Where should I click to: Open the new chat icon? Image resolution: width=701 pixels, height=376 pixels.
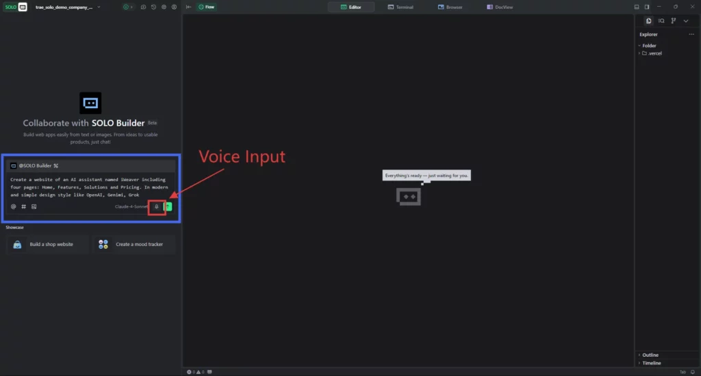(143, 7)
